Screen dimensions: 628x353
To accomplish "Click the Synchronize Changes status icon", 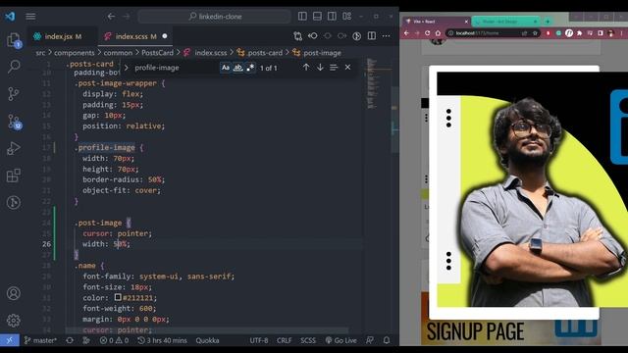I will (x=70, y=340).
